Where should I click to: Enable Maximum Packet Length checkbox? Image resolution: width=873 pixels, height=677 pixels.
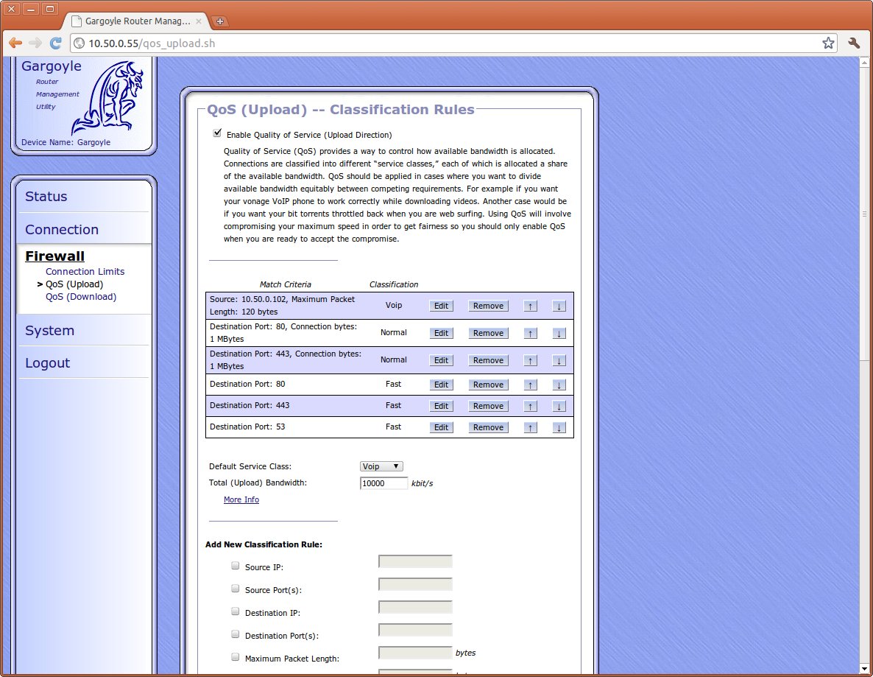point(235,657)
